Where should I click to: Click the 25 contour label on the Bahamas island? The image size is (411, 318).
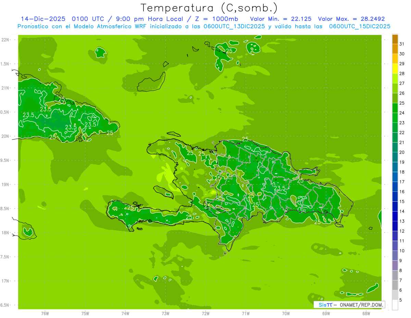[229, 51]
